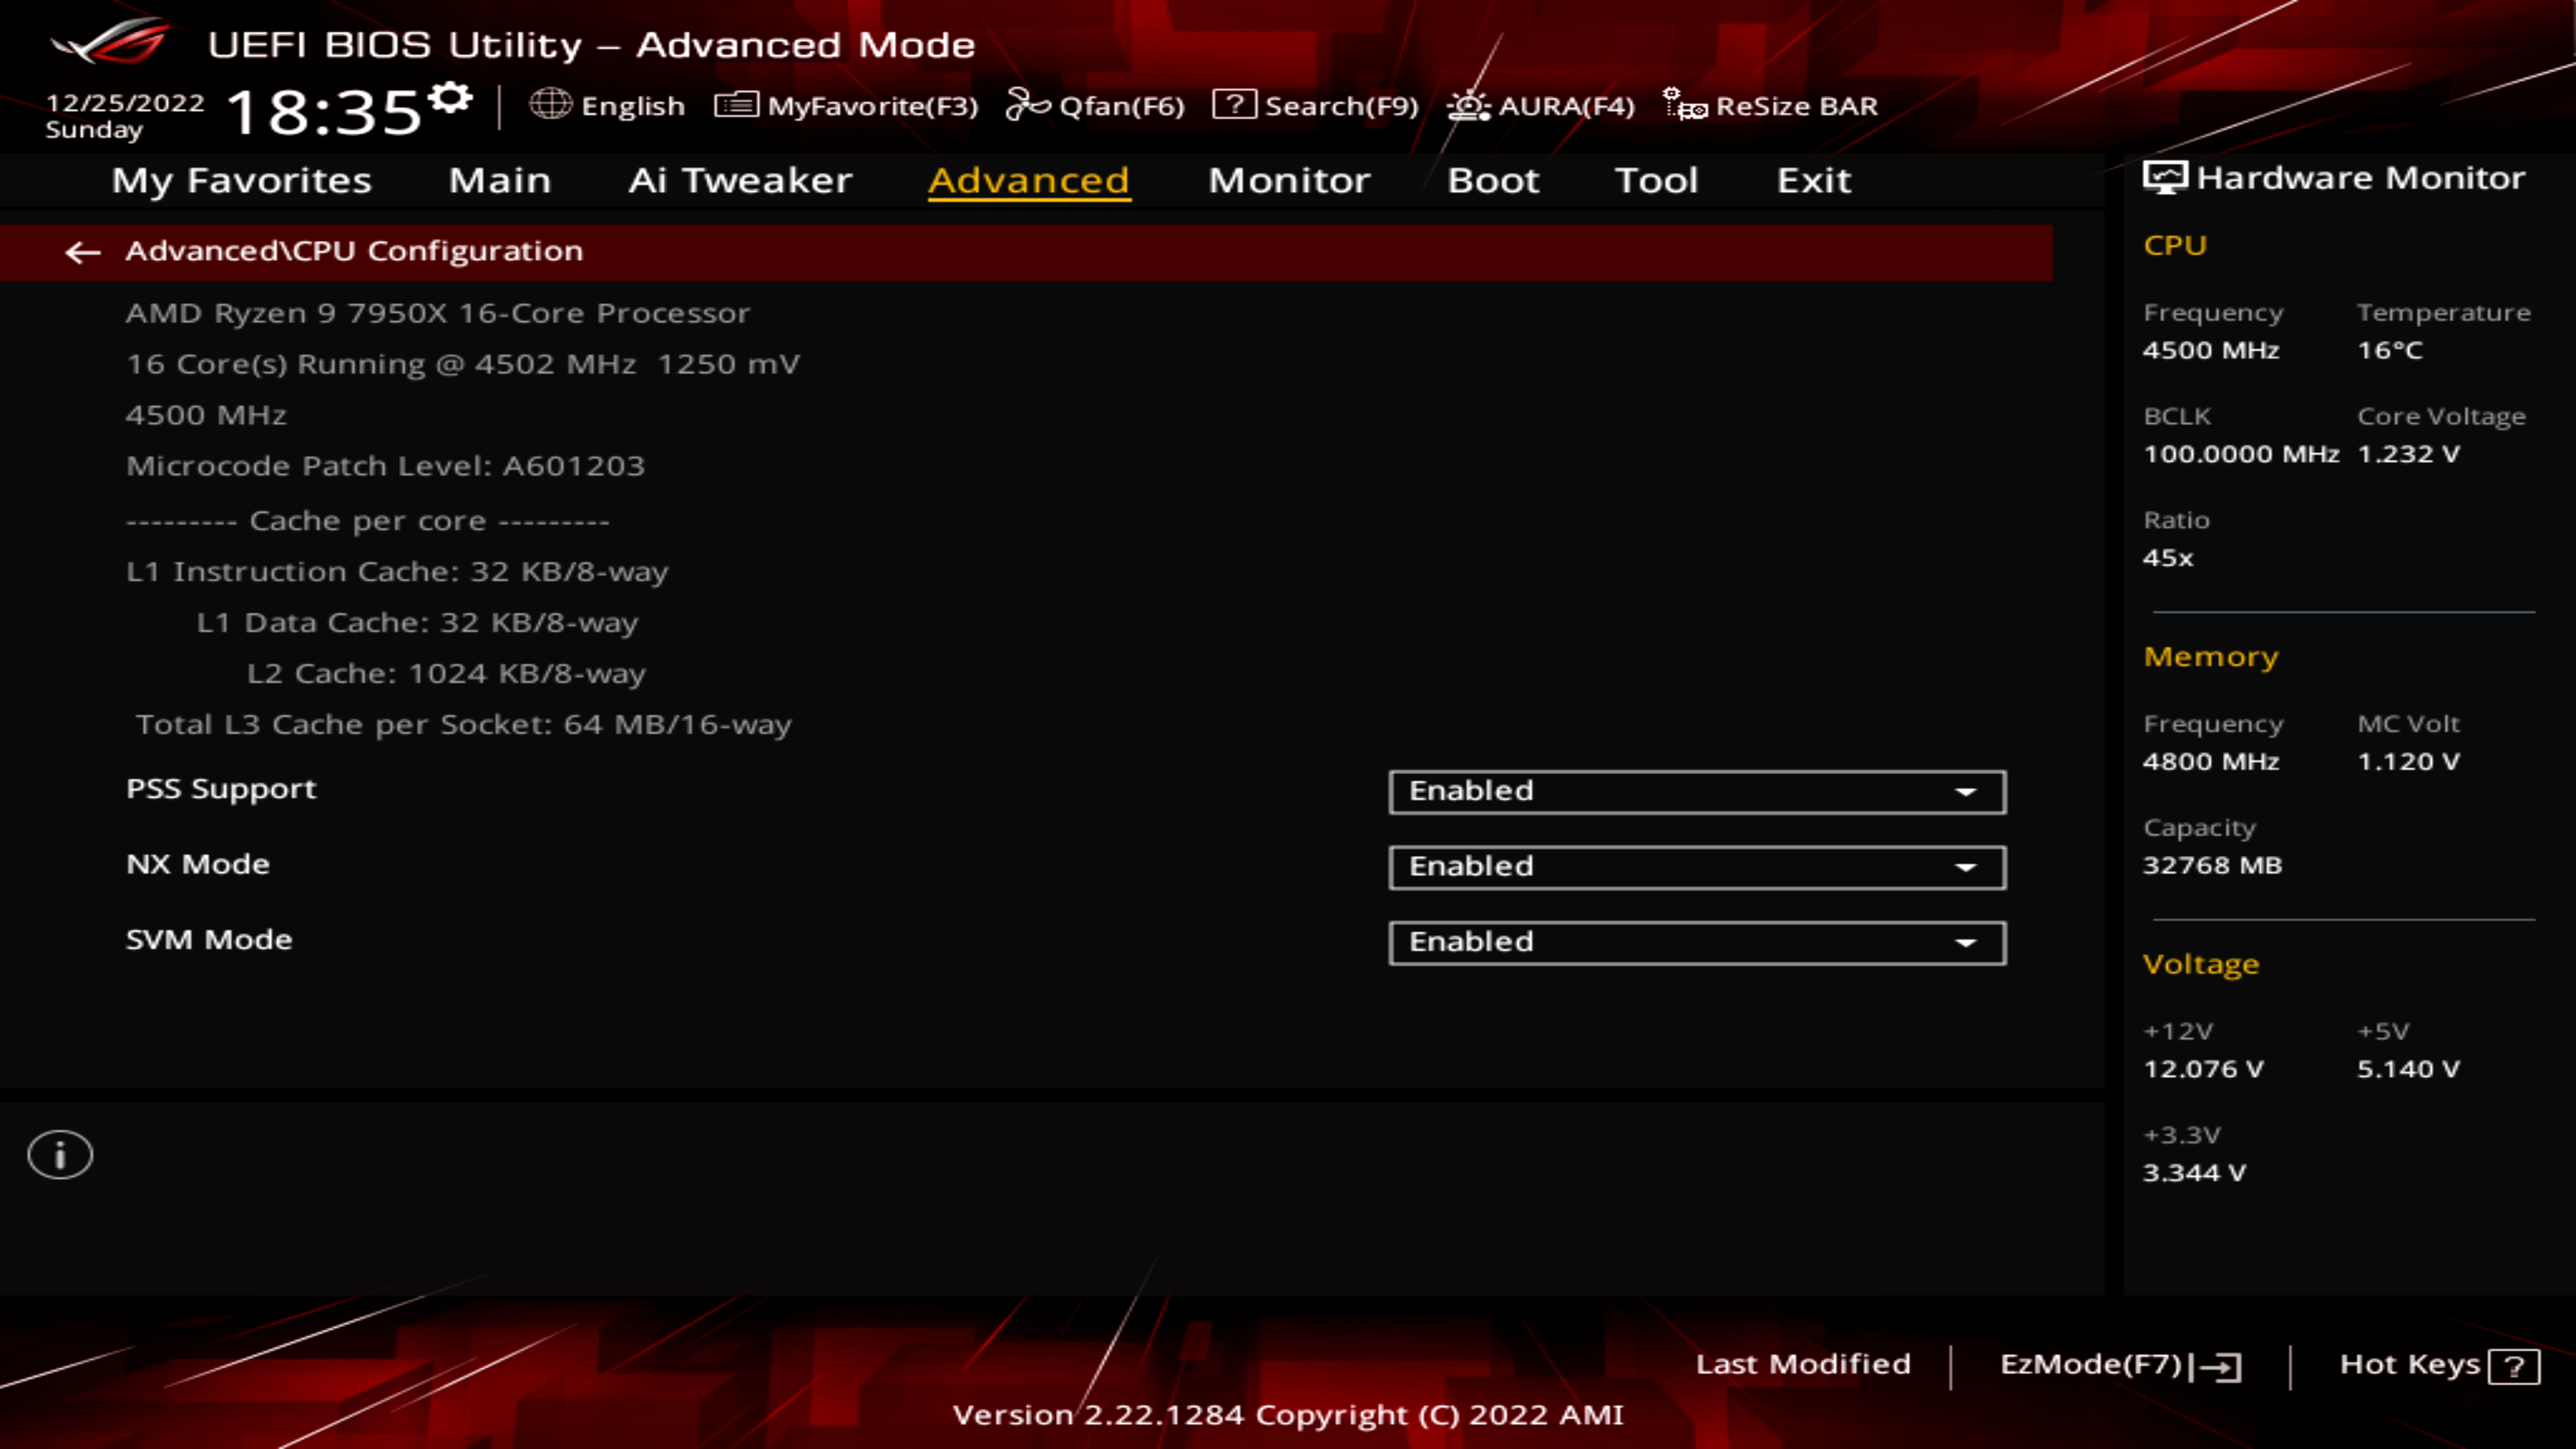2576x1449 pixels.
Task: Select the Boot menu tab
Action: tap(1493, 178)
